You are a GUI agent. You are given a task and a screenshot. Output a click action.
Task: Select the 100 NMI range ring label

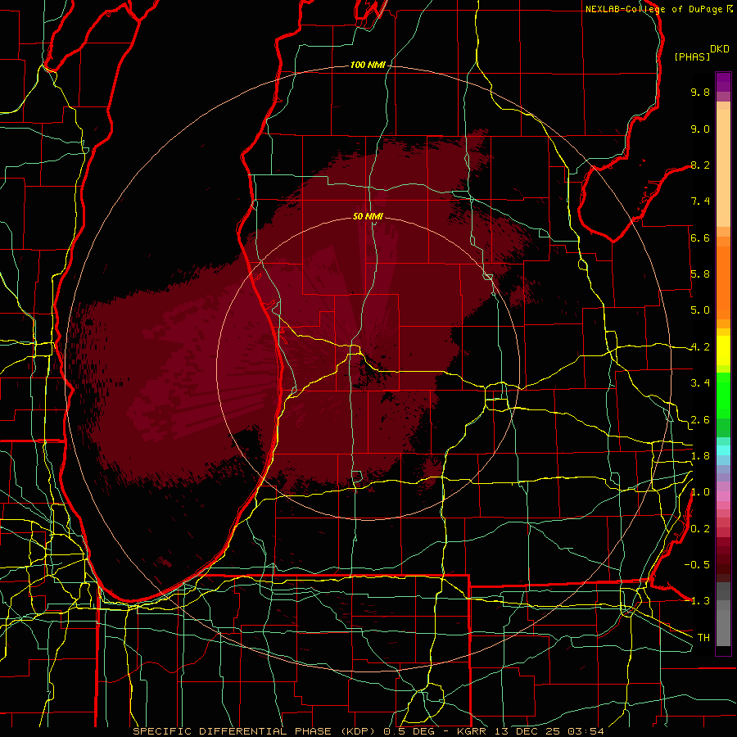click(368, 65)
